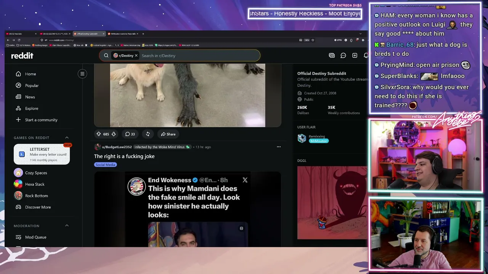Open the X logo on embedded tweet
Viewport: 488px width, 274px height.
tap(245, 180)
